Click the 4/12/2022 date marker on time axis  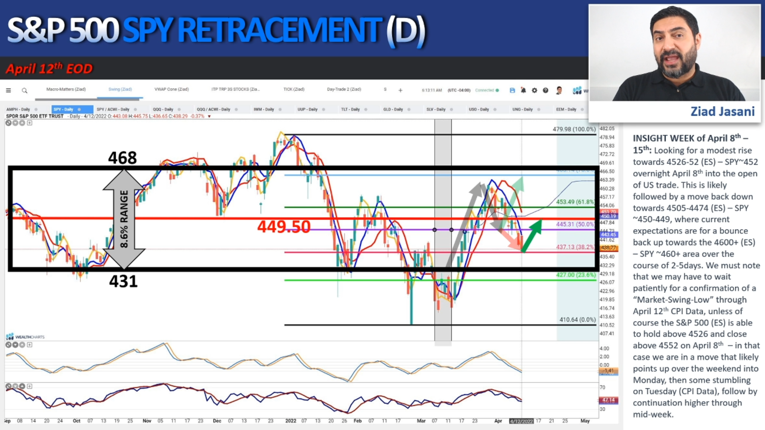(x=521, y=421)
